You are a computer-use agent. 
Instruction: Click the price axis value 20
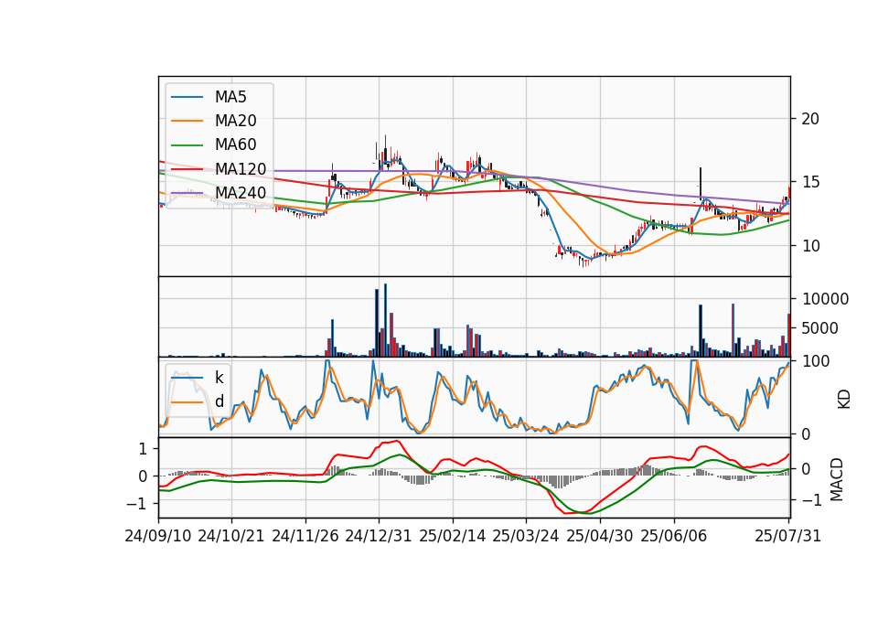tap(810, 119)
